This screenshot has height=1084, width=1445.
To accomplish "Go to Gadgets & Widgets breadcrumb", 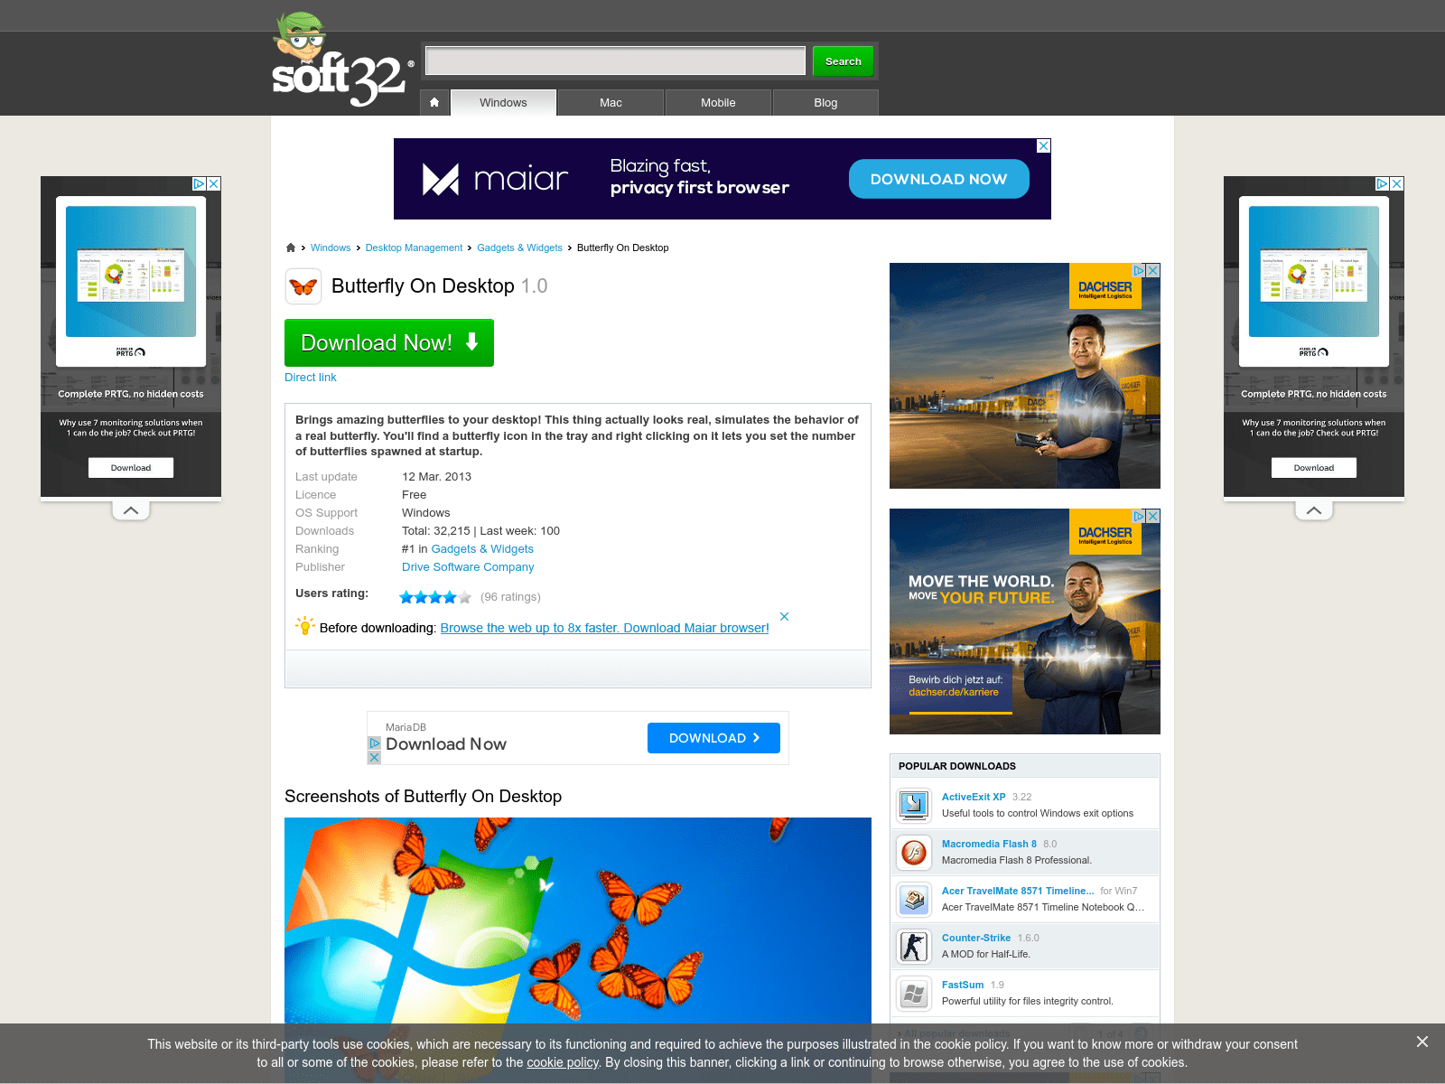I will click(519, 248).
